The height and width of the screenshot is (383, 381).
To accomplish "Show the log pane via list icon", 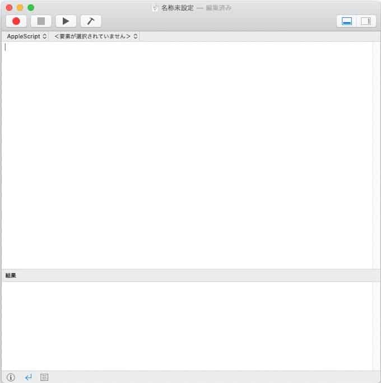I will [44, 377].
